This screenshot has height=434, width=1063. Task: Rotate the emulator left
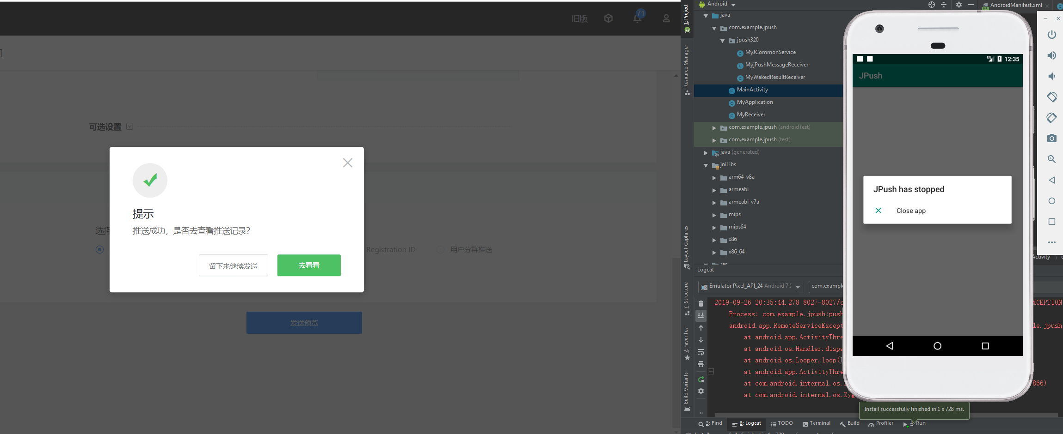[1051, 97]
